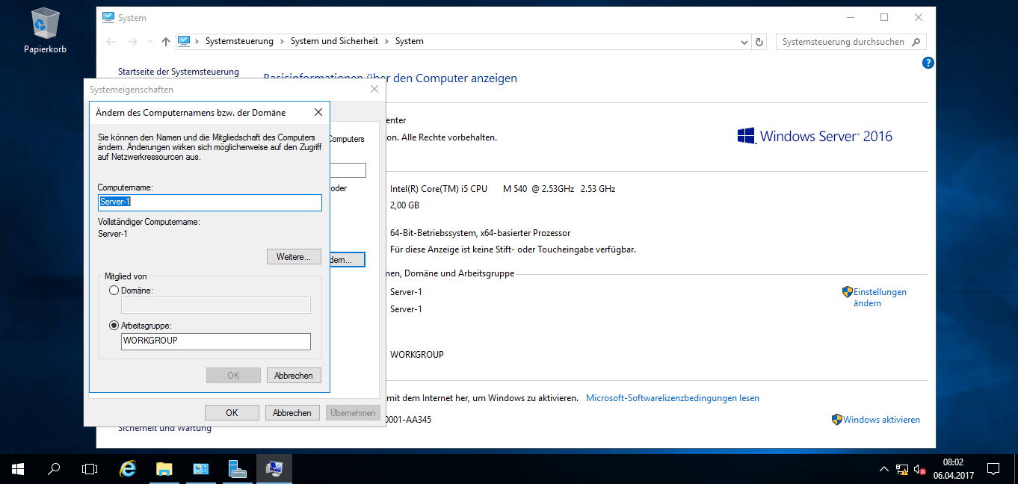Go up one level arrow
The width and height of the screenshot is (1018, 484).
click(x=166, y=42)
